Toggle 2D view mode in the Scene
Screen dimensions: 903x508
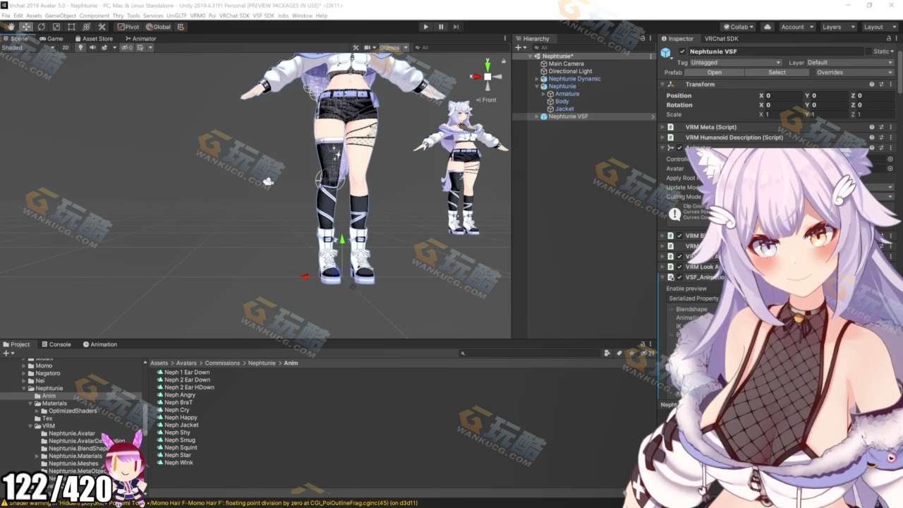(66, 47)
